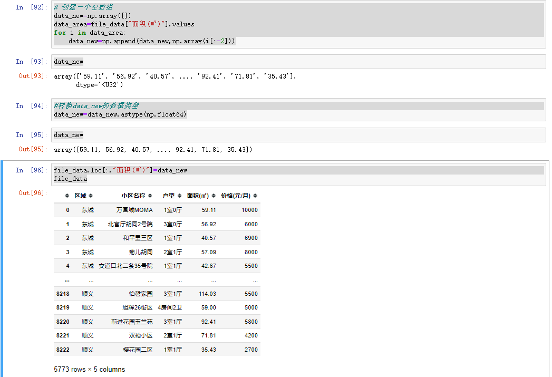This screenshot has height=377, width=552.
Task: Select the 怡馨家园 cell
Action: (140, 294)
